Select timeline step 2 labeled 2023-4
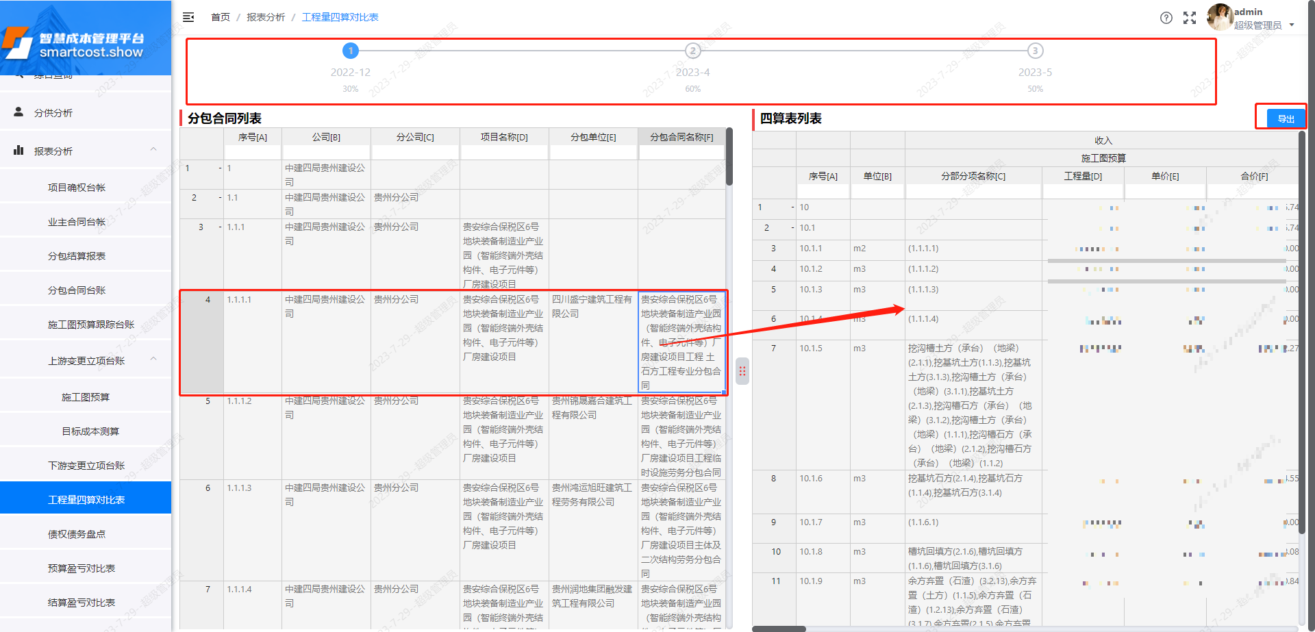This screenshot has height=632, width=1315. point(692,50)
